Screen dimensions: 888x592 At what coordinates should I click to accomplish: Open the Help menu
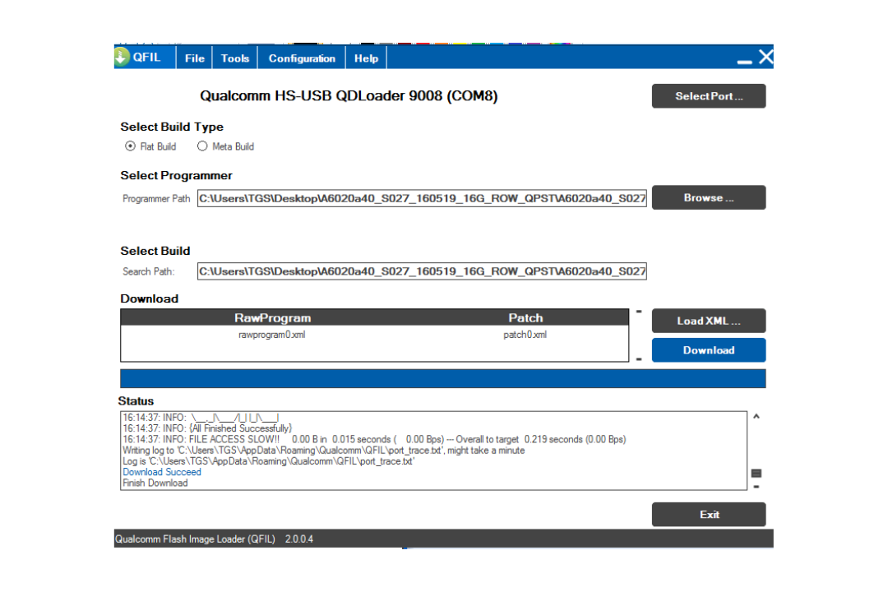[367, 58]
